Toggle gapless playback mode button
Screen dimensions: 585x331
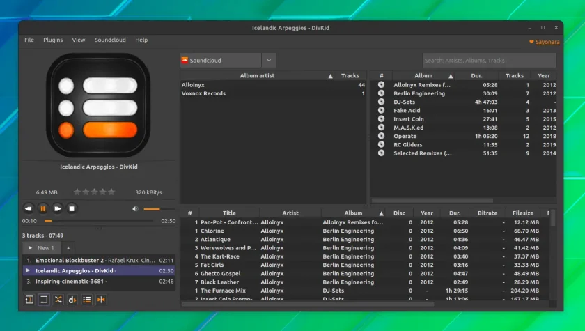point(101,299)
